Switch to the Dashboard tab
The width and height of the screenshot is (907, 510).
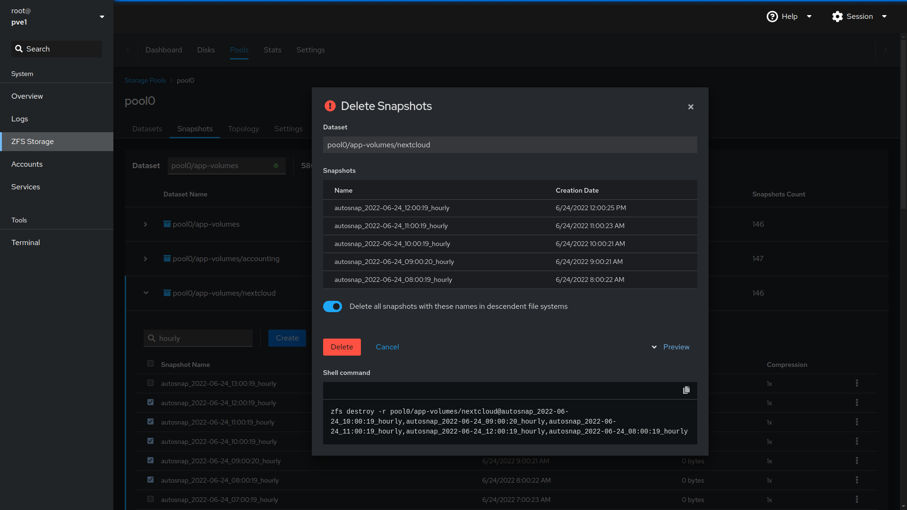tap(163, 50)
